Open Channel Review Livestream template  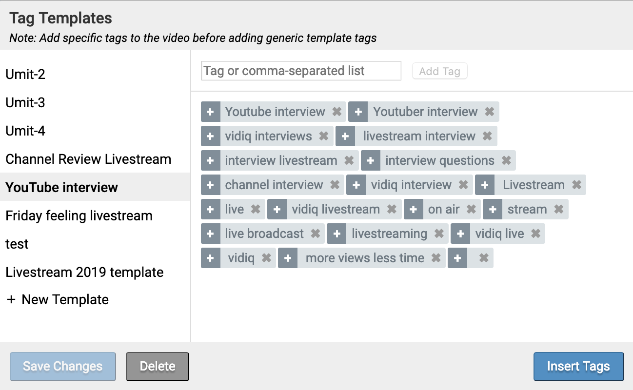(88, 159)
